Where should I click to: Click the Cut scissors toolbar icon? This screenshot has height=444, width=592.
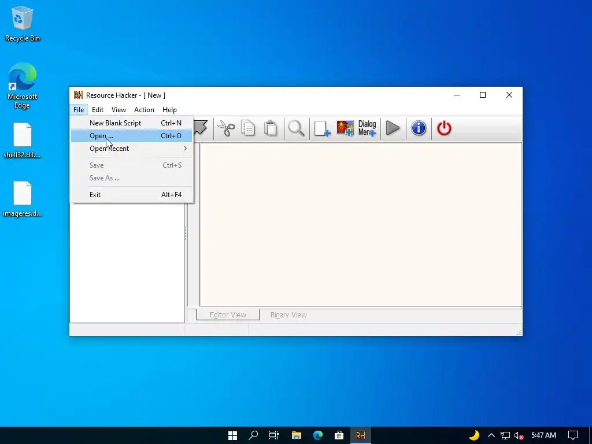point(226,128)
